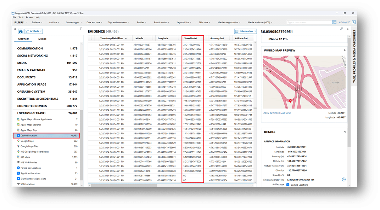This screenshot has height=210, width=380.
Task: Toggle the WiFi Locations checkbox
Action: click(x=18, y=184)
